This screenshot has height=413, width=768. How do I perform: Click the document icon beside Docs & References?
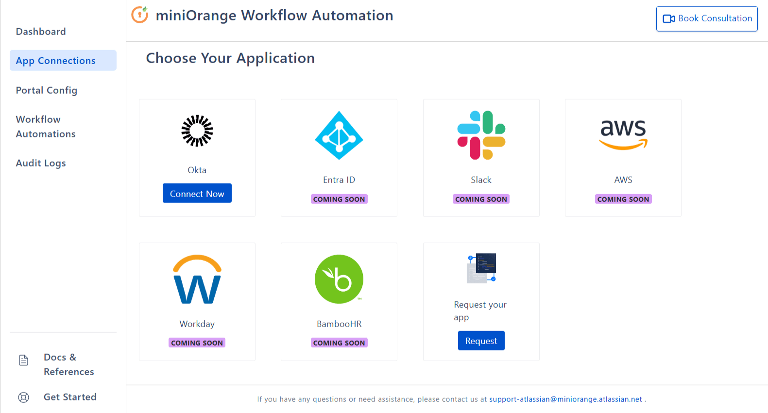23,360
